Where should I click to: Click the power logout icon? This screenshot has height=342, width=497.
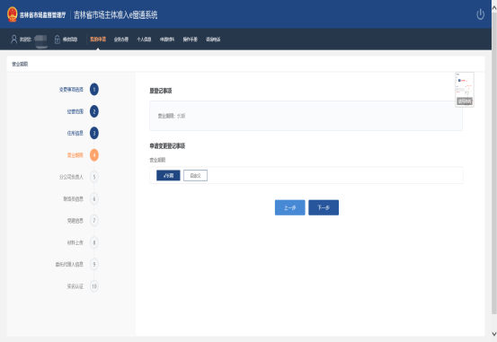(x=480, y=14)
